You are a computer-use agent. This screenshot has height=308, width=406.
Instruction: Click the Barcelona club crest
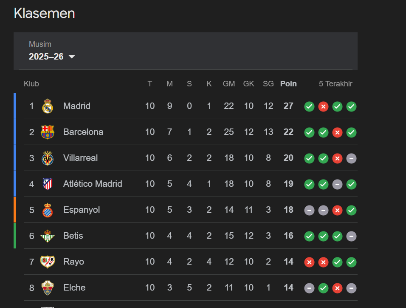[48, 132]
